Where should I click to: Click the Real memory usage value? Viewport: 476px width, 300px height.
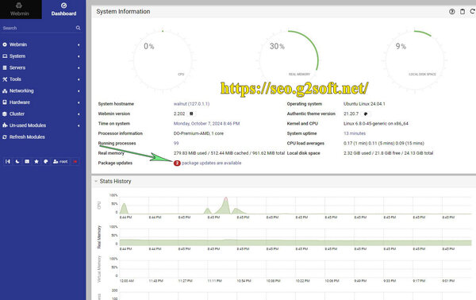229,153
